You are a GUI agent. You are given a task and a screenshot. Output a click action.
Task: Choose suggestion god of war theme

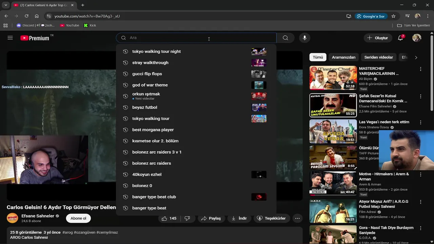point(196,85)
